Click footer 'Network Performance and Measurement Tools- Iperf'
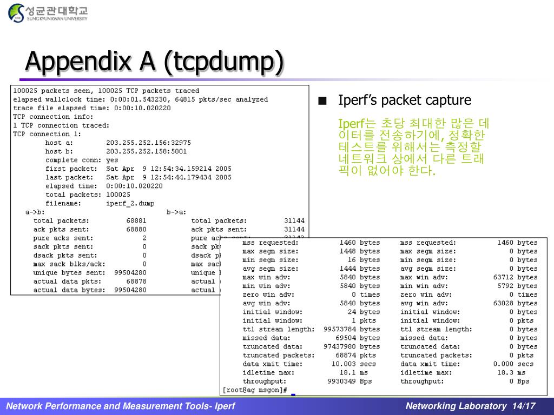The image size is (554, 415). click(x=121, y=406)
